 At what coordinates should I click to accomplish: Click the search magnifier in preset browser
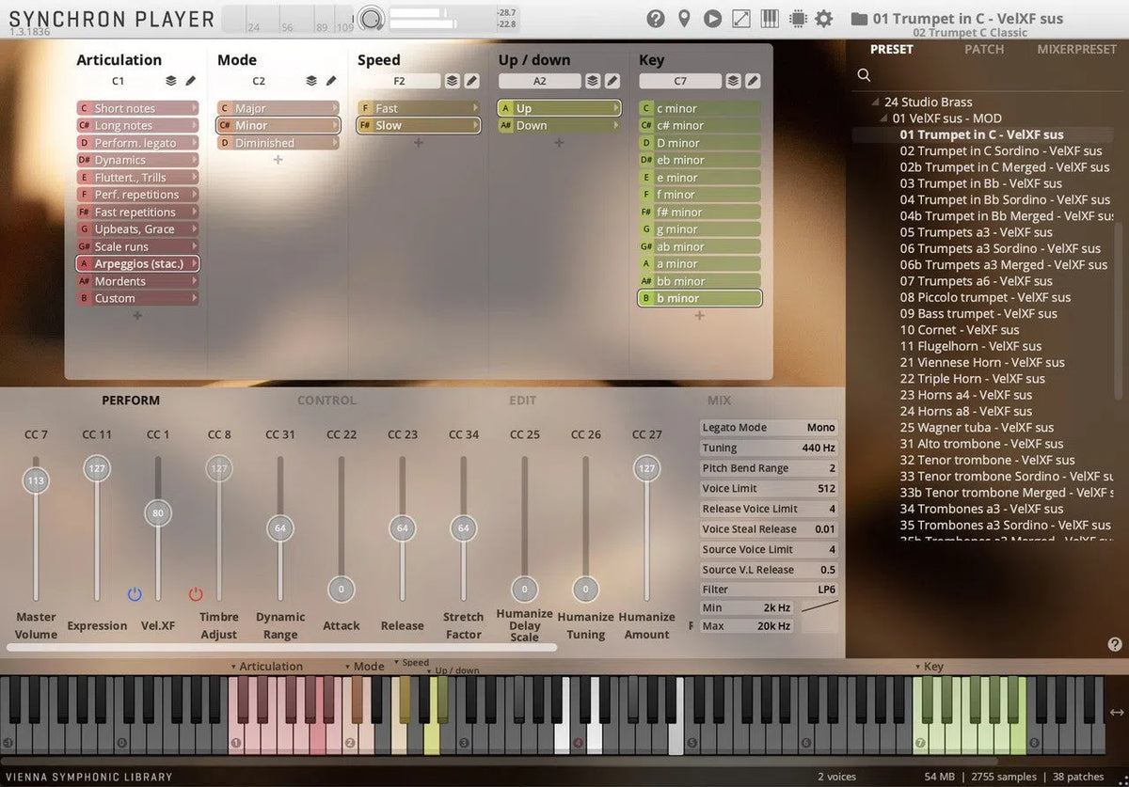(864, 75)
